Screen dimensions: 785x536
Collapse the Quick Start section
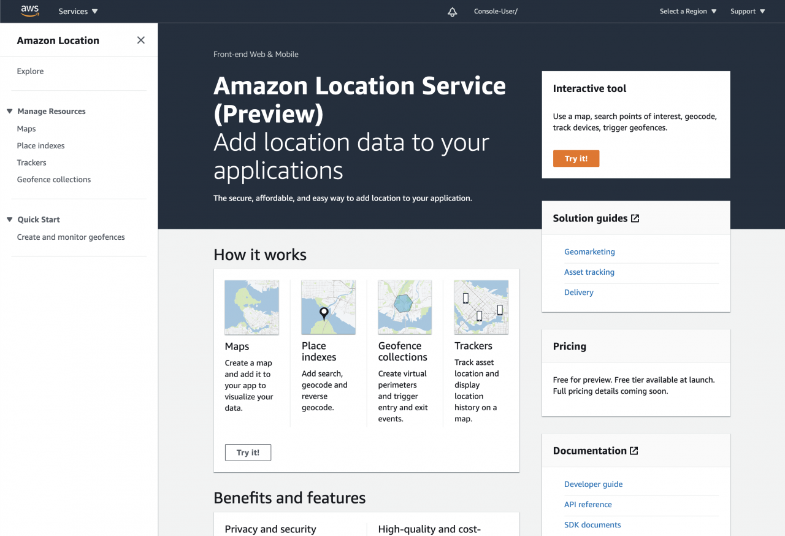pyautogui.click(x=8, y=219)
